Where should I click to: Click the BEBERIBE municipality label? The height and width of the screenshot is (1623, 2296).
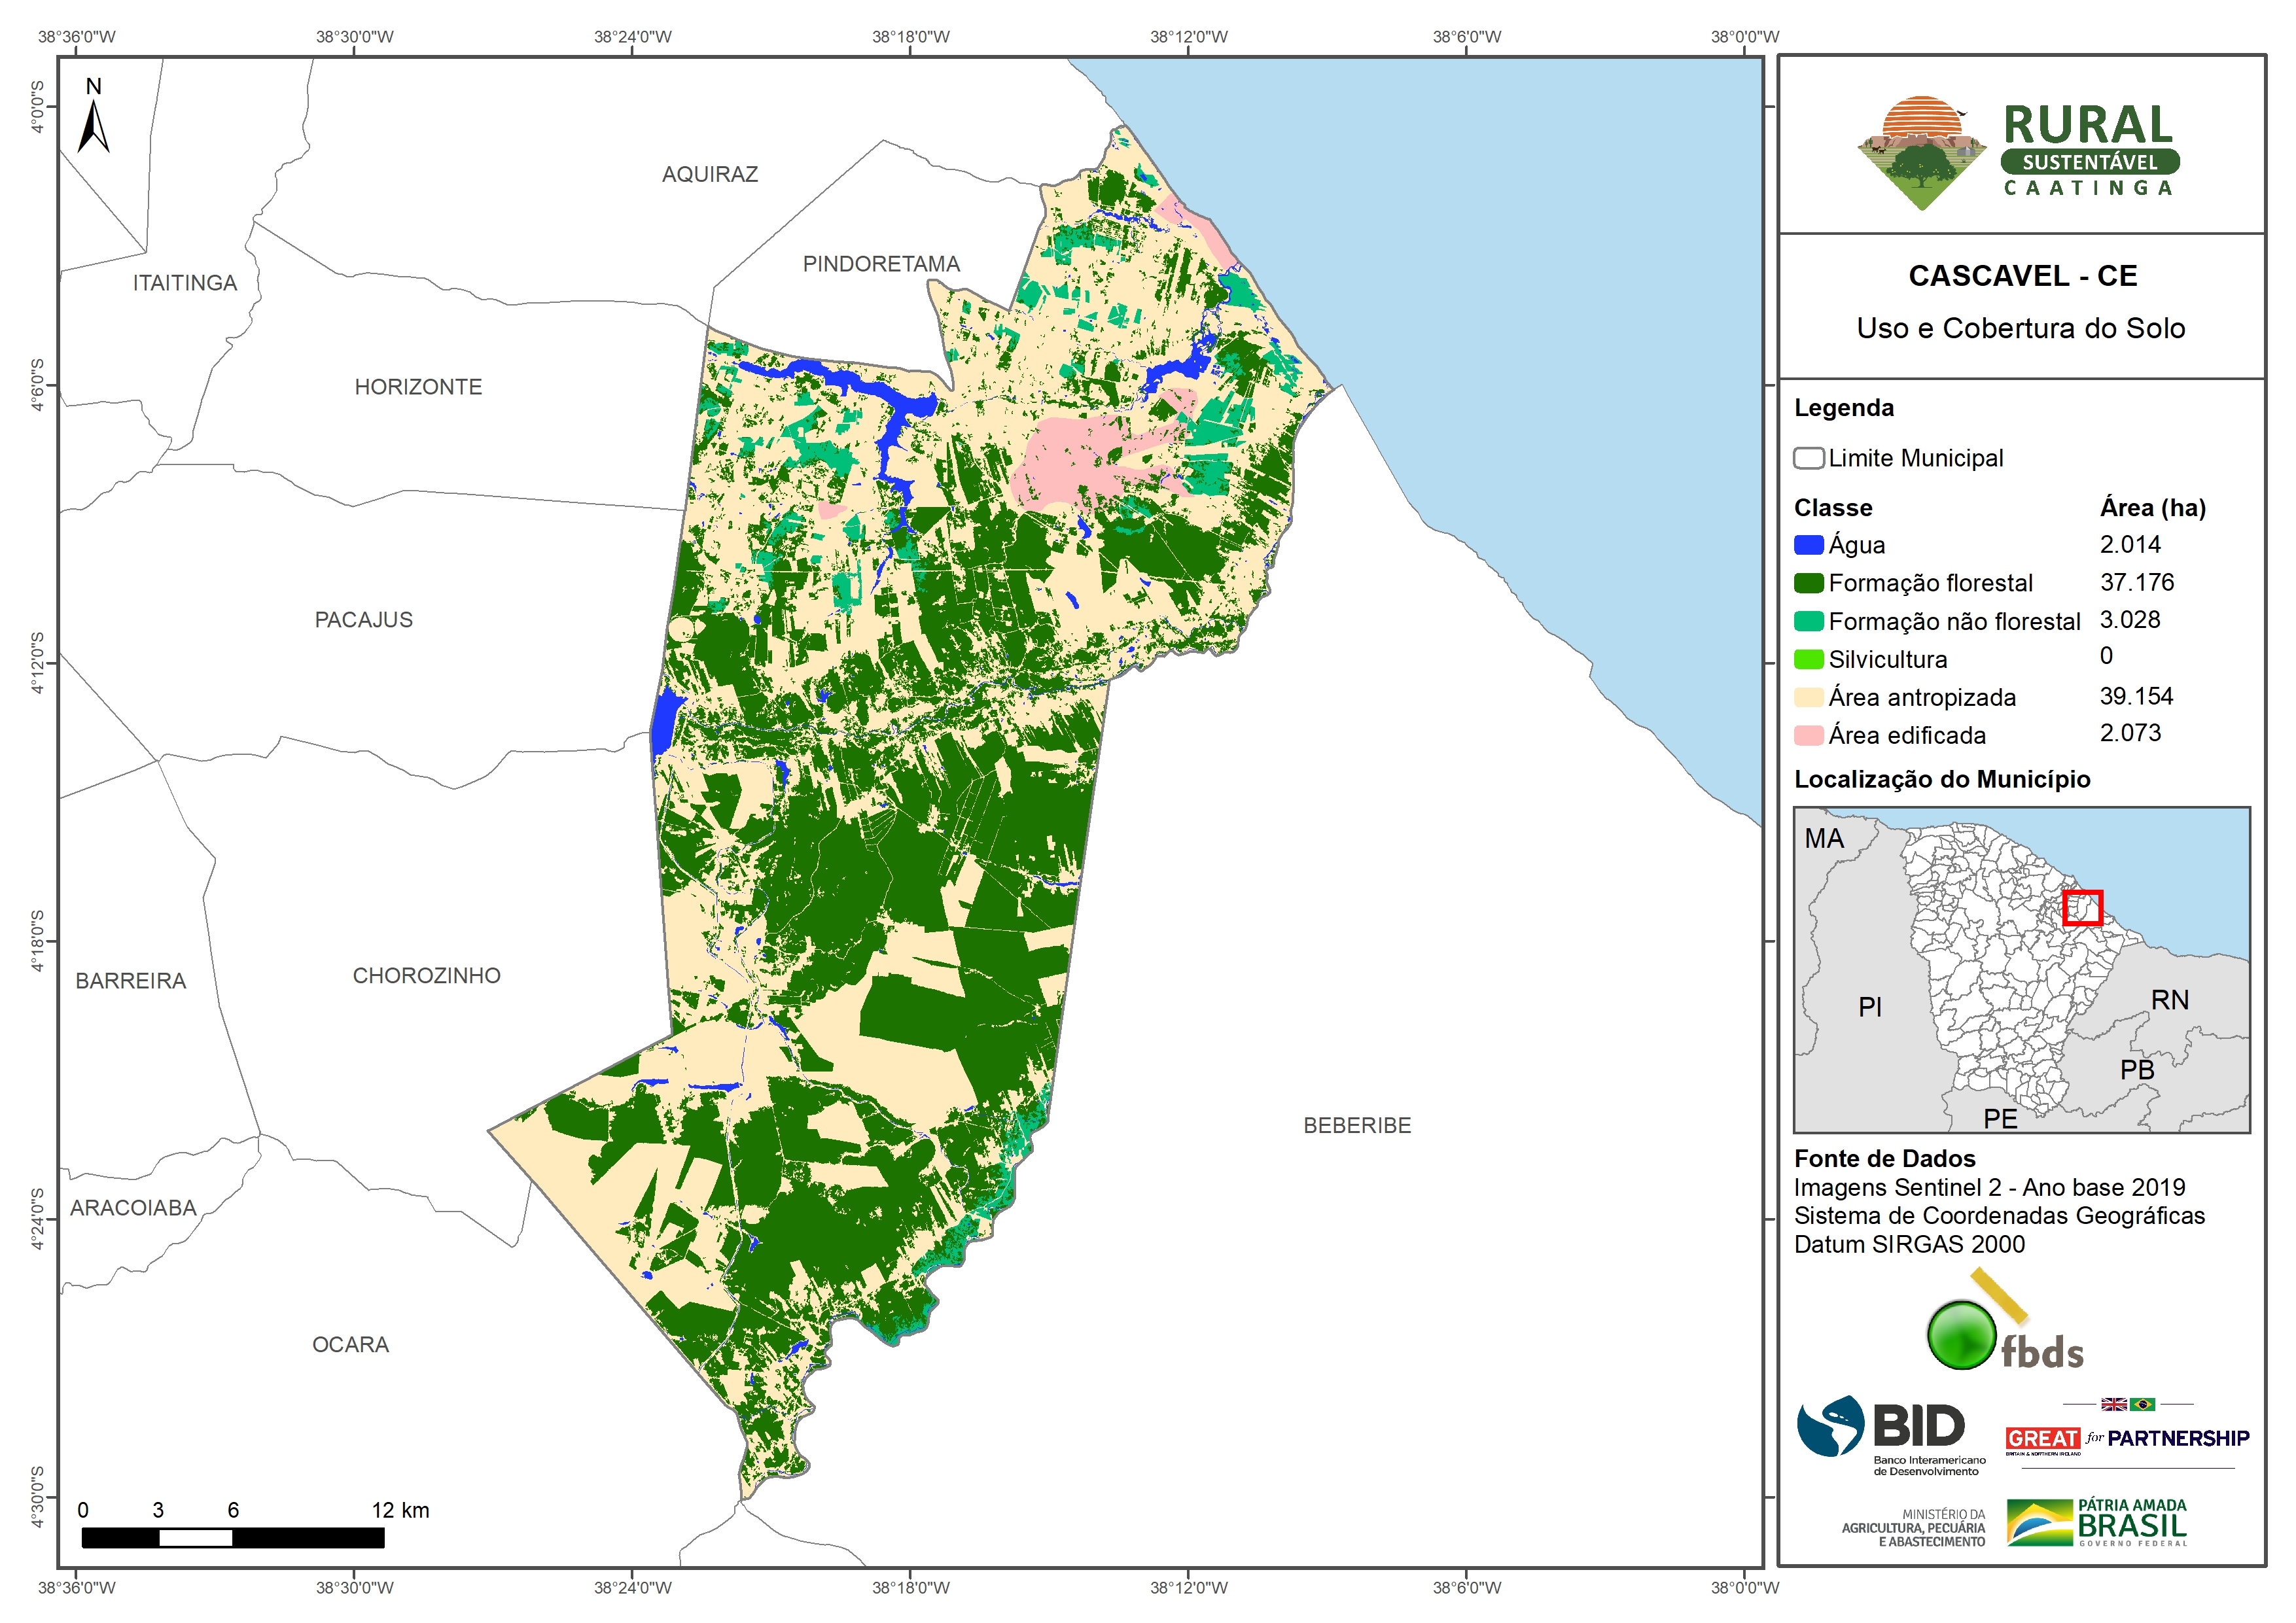1357,1125
